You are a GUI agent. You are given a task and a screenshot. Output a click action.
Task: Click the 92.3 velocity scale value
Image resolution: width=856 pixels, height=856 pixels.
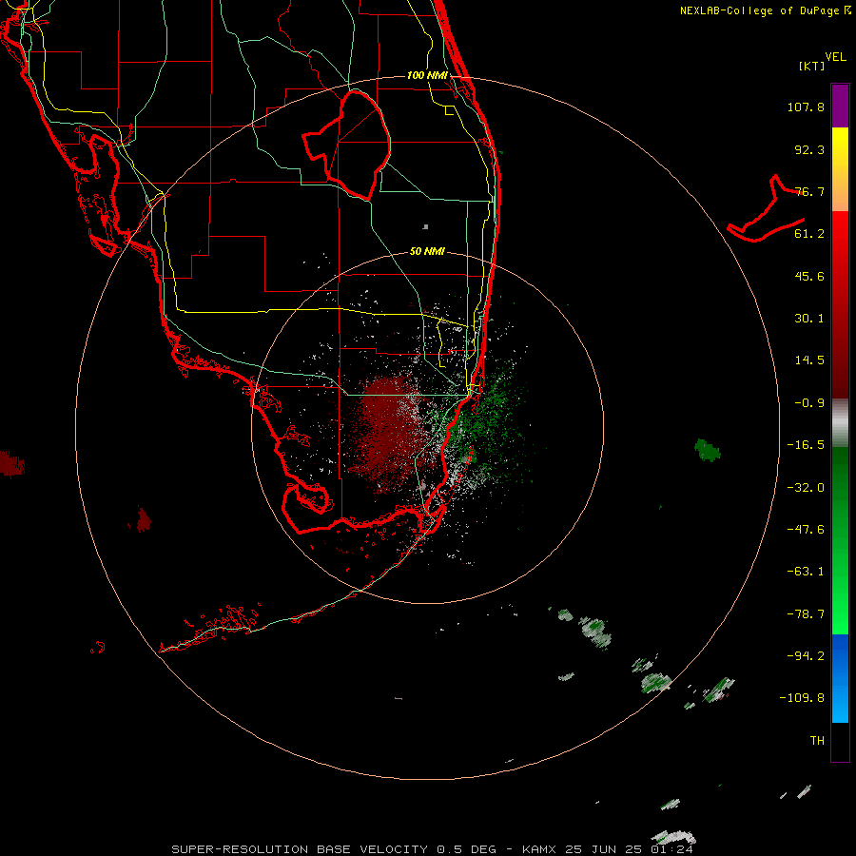(809, 149)
